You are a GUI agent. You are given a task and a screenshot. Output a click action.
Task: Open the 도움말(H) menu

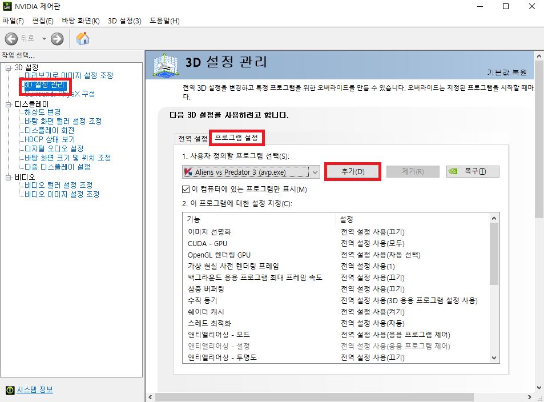(x=164, y=21)
